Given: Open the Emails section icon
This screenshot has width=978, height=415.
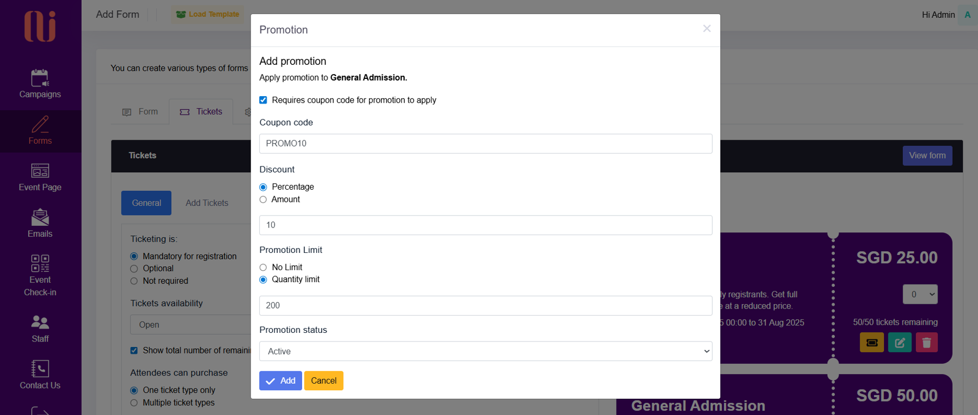Looking at the screenshot, I should pyautogui.click(x=40, y=217).
